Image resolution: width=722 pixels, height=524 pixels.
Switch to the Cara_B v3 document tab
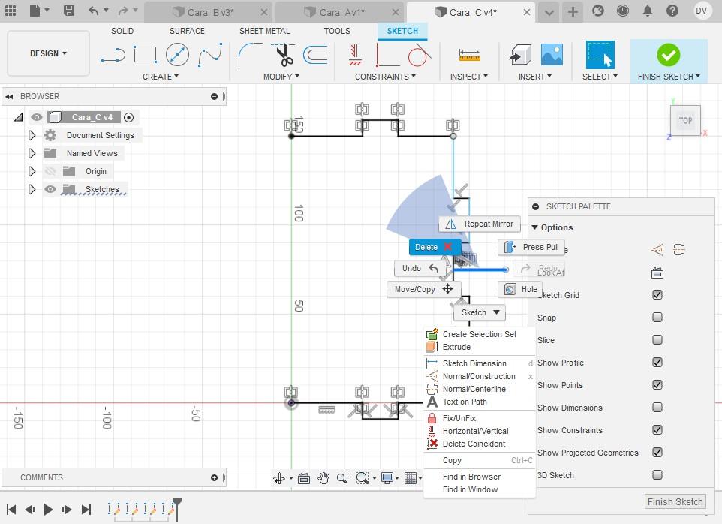(x=209, y=13)
